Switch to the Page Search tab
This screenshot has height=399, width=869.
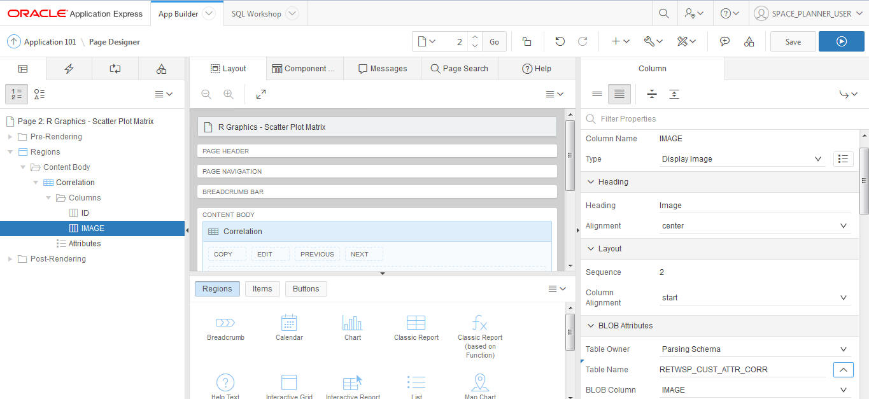tap(459, 69)
